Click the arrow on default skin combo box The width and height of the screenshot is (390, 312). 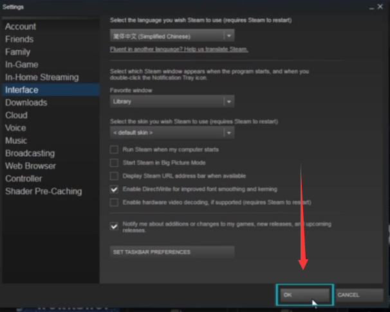pyautogui.click(x=229, y=133)
